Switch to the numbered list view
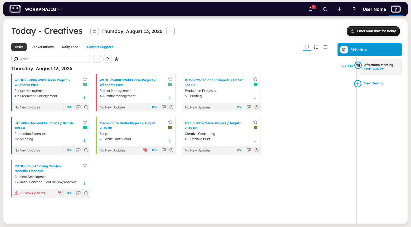This screenshot has height=227, width=411. (x=316, y=47)
